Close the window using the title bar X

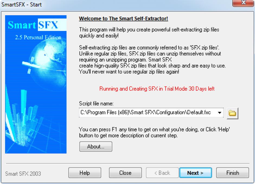(243, 3)
